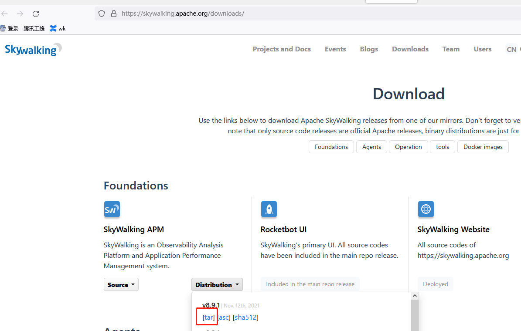521x331 pixels.
Task: View site security via the padlock icon
Action: click(114, 14)
